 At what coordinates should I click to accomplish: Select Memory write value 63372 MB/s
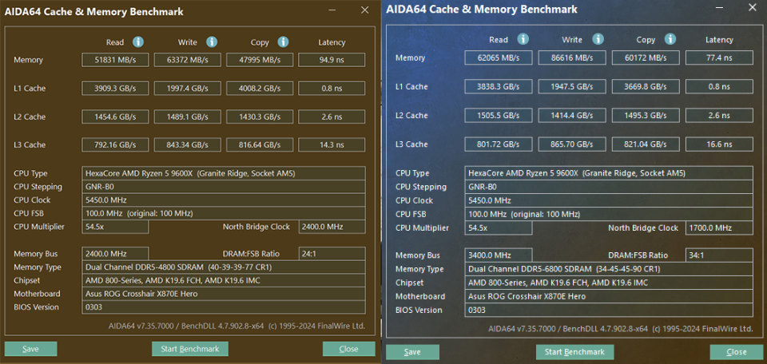[188, 60]
